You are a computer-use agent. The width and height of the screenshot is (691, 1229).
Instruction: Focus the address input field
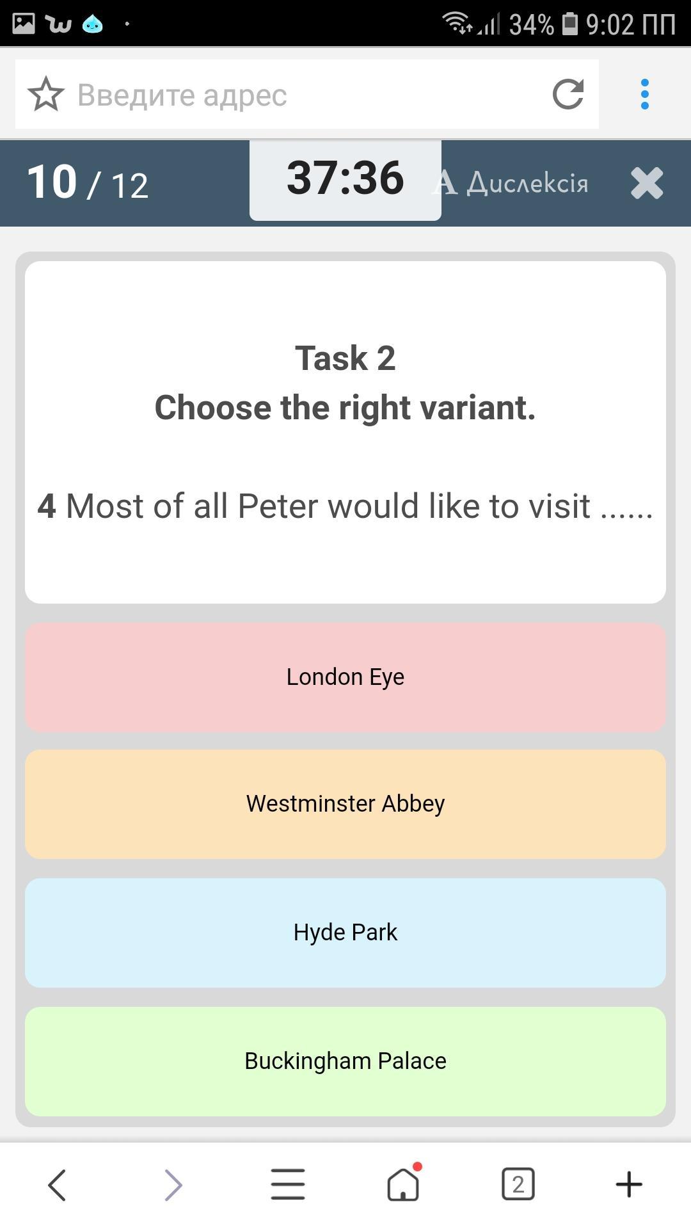pyautogui.click(x=307, y=95)
